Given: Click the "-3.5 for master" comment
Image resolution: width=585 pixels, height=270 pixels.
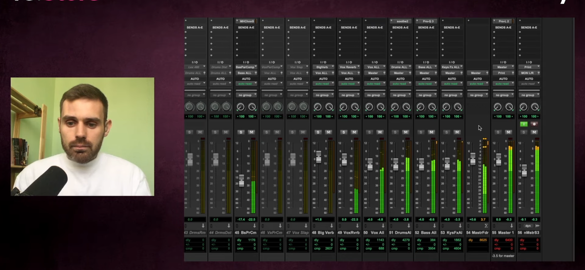Looking at the screenshot, I should (x=503, y=256).
